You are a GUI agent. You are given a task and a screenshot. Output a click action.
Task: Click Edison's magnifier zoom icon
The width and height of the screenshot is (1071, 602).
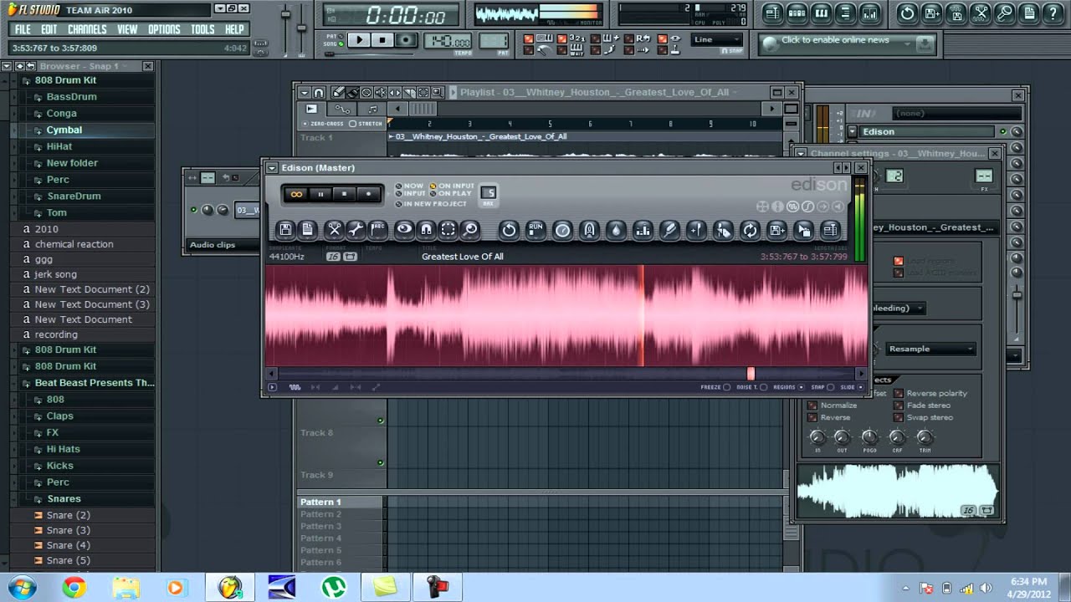click(470, 230)
